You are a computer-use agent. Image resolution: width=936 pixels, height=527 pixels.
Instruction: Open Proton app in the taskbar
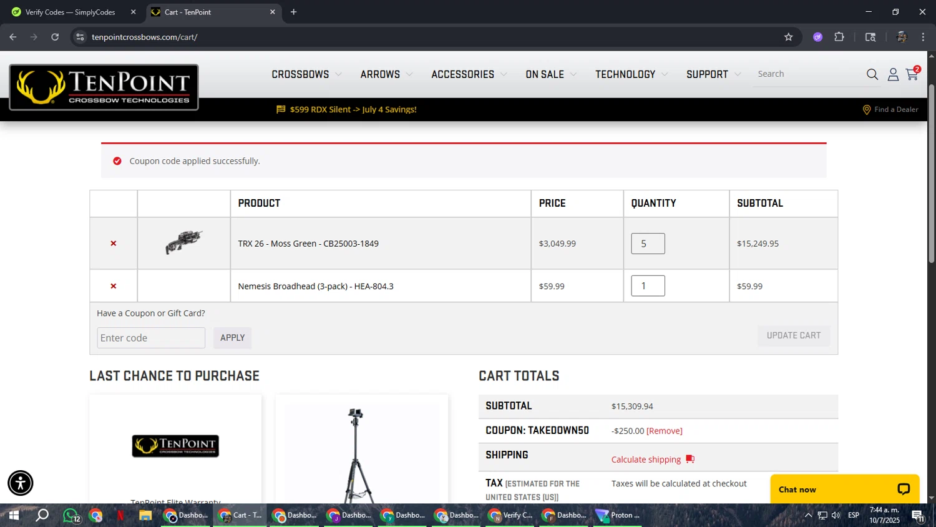click(x=617, y=515)
